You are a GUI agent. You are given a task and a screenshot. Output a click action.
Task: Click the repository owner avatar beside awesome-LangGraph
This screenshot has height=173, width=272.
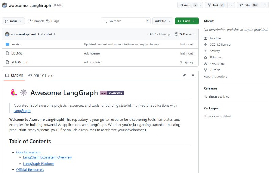click(x=5, y=5)
